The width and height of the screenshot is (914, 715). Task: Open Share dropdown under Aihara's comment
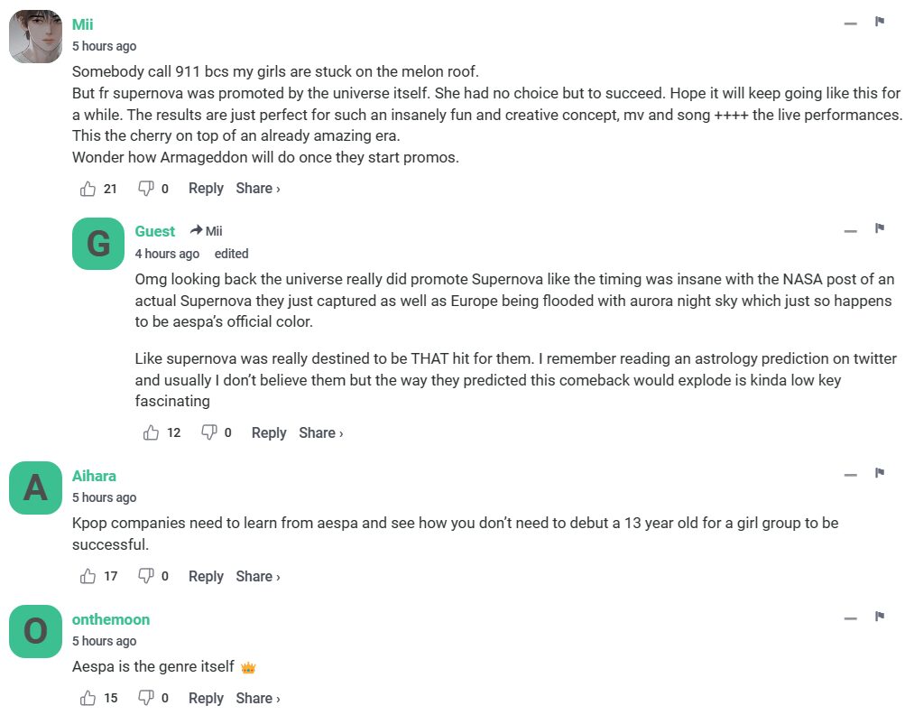pos(258,576)
